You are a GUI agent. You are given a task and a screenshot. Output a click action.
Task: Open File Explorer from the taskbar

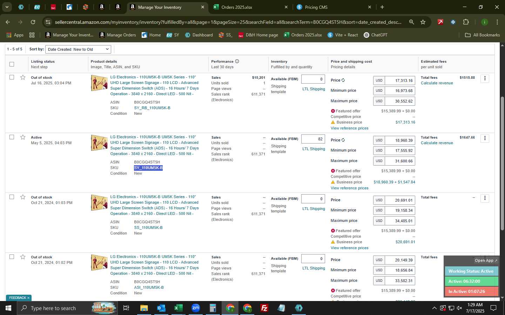144,308
